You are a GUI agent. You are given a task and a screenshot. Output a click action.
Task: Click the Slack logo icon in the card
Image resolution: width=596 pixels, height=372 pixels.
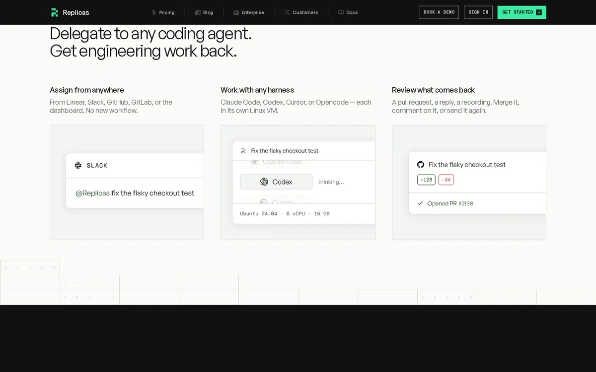pyautogui.click(x=78, y=165)
